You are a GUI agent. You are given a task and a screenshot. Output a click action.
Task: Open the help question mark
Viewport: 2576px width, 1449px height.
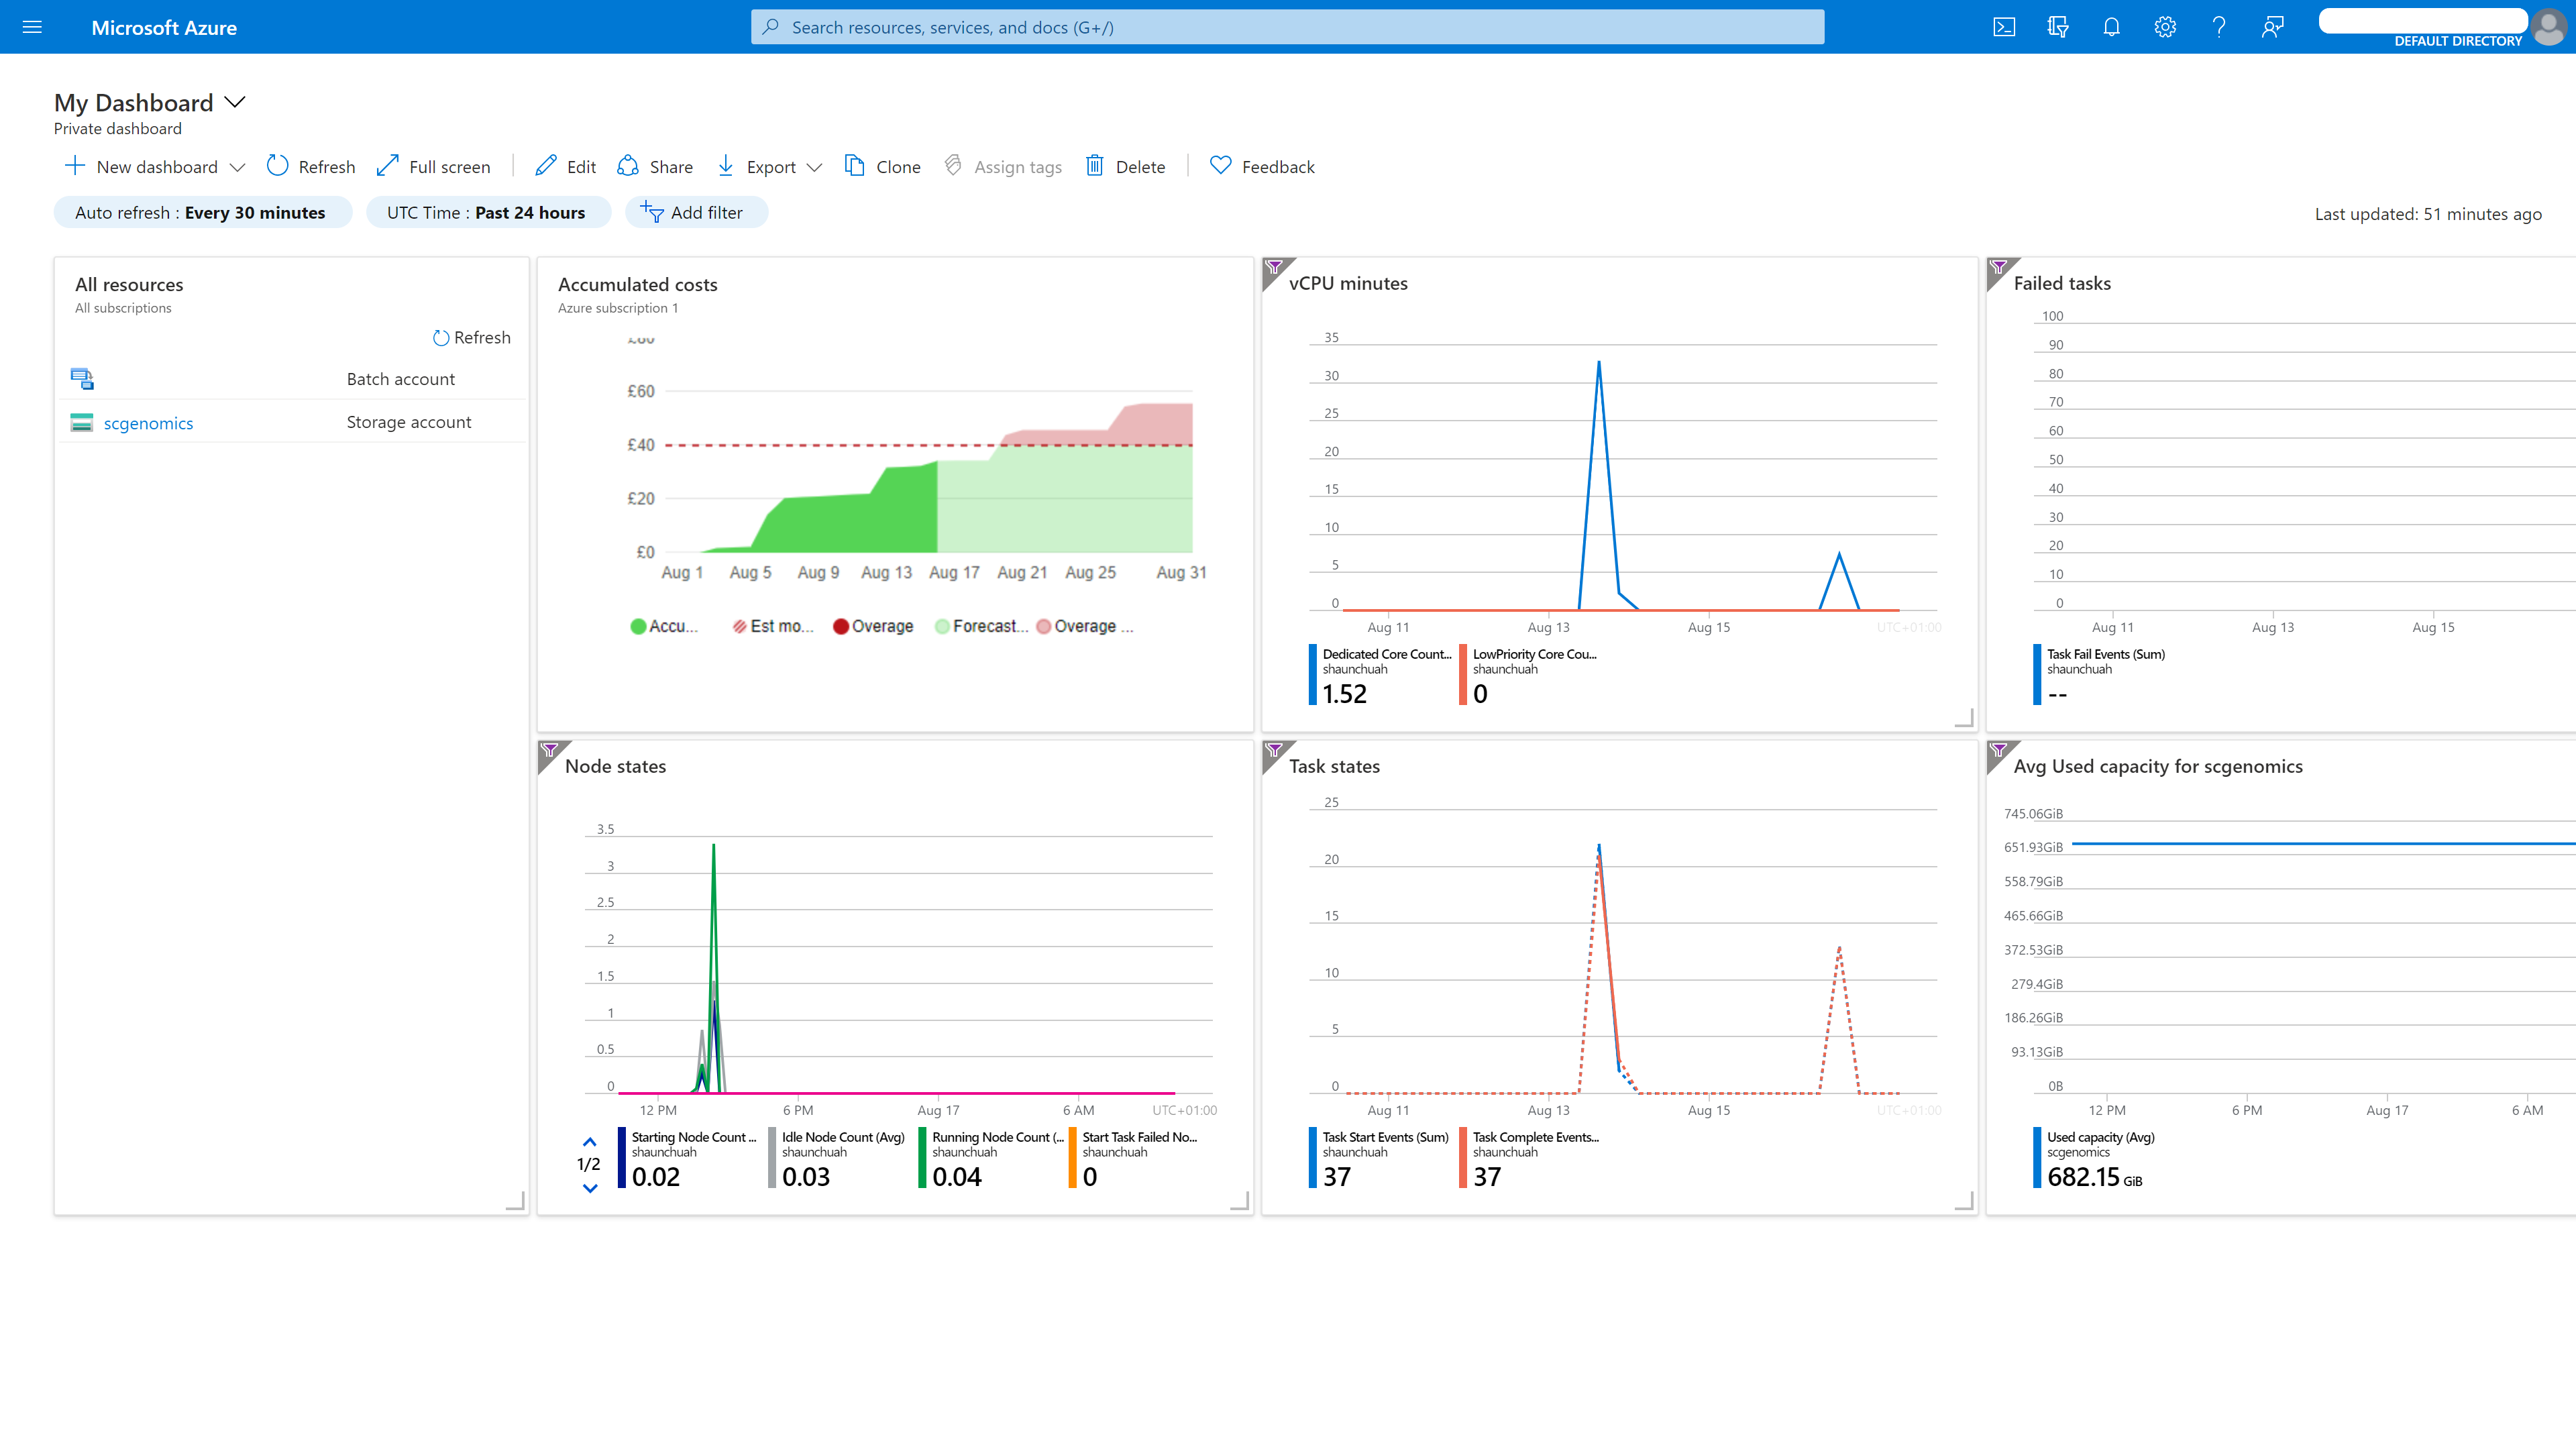[2218, 27]
